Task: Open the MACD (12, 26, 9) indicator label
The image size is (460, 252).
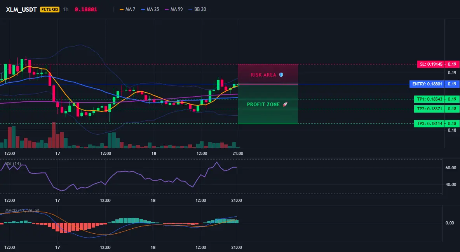Action: tap(22, 210)
